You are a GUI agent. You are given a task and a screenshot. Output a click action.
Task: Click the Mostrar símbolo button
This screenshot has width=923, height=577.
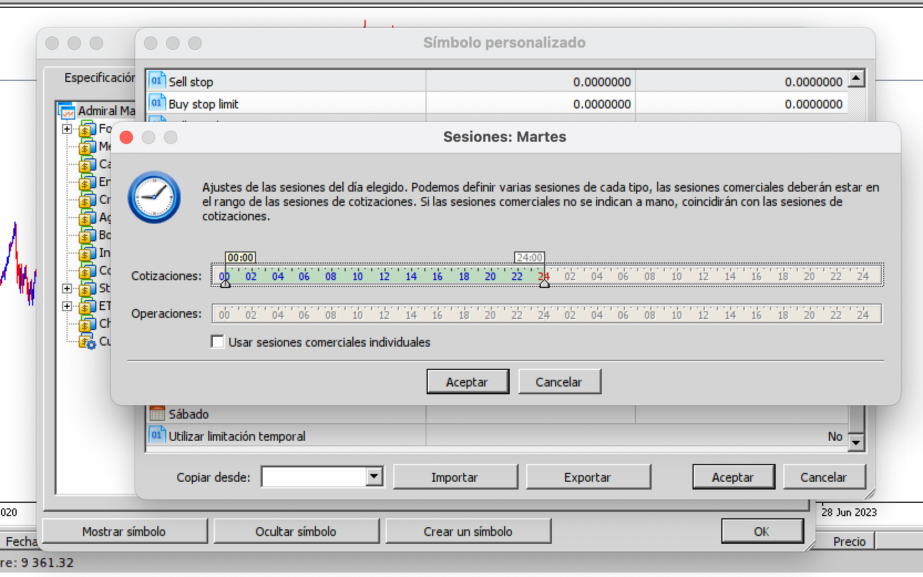pos(124,531)
